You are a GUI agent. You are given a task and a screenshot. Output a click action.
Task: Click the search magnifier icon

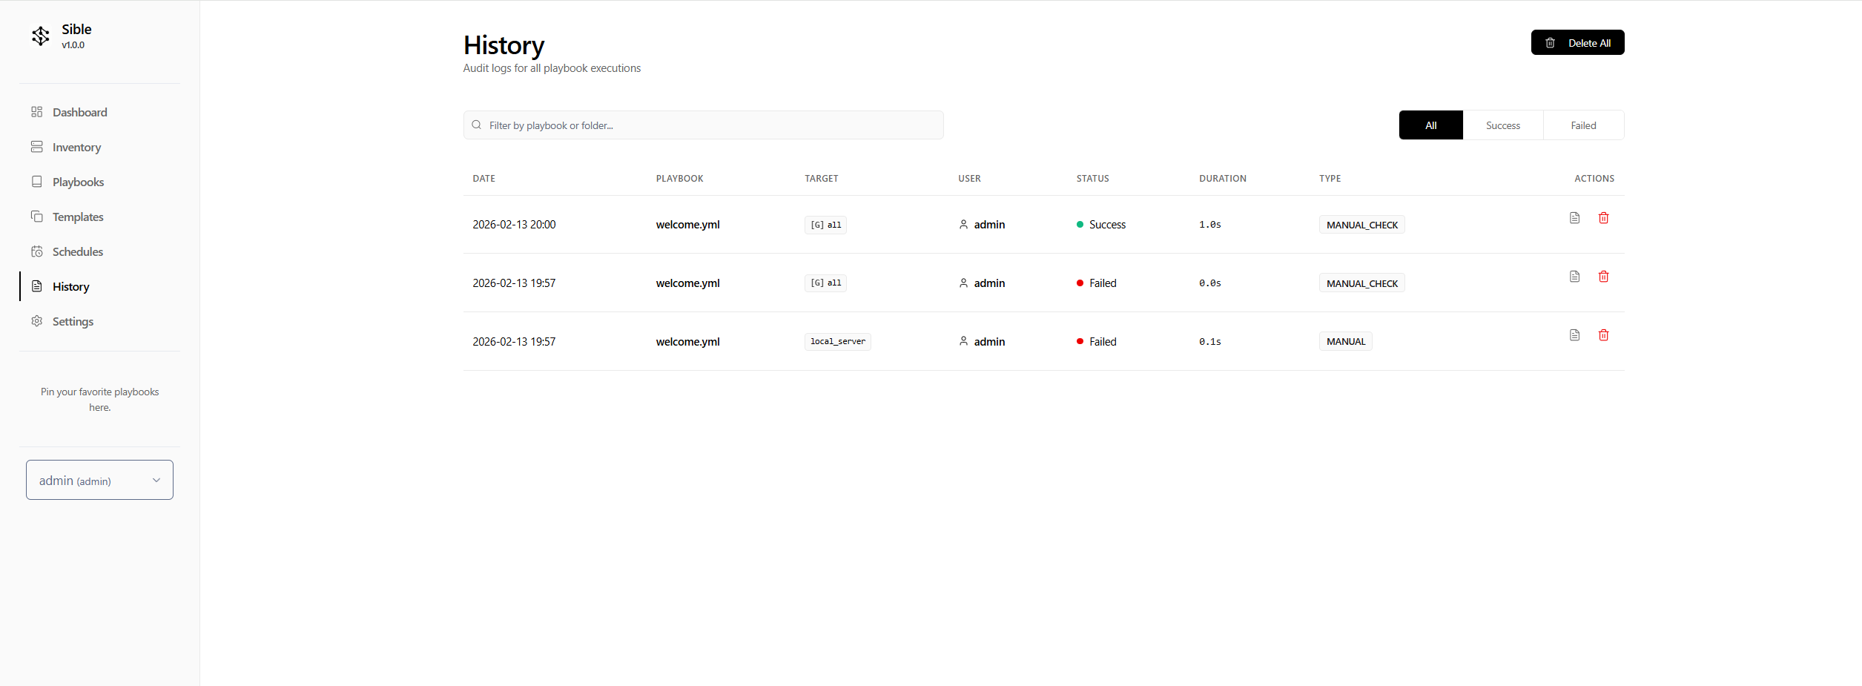477,125
